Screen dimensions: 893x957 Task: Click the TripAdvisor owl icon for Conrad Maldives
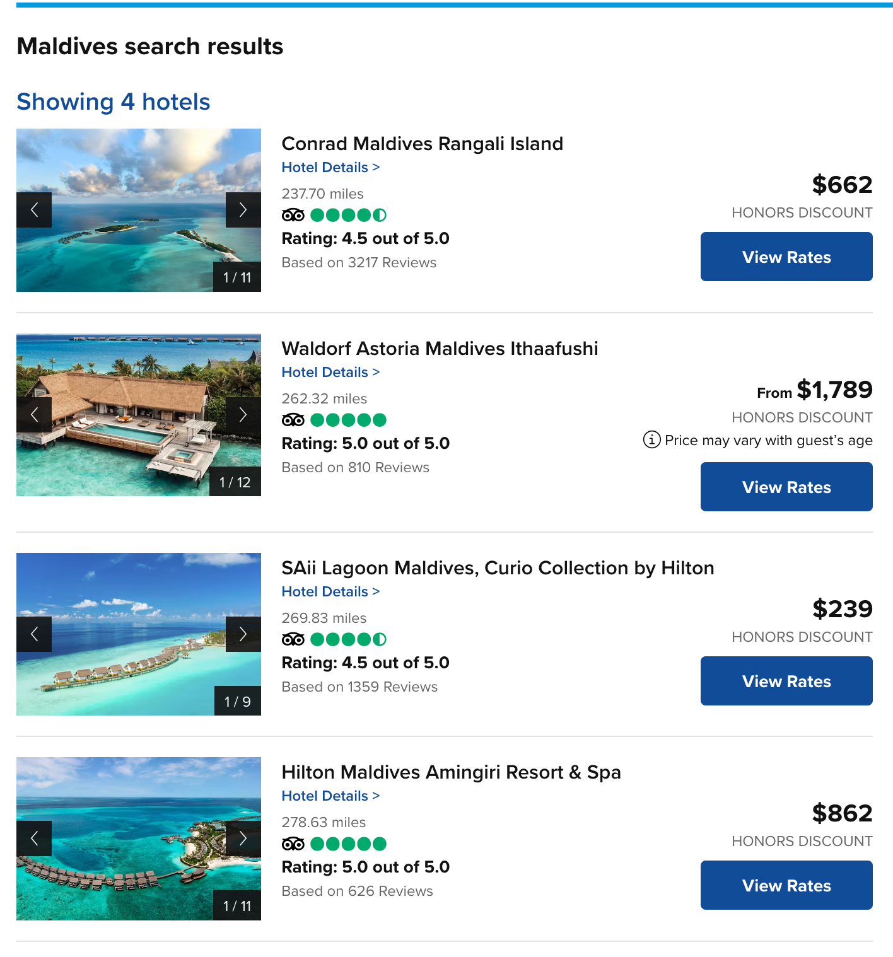[x=294, y=215]
